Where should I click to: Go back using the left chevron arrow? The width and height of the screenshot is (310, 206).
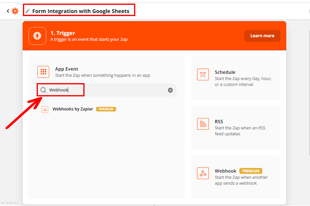tap(8, 11)
